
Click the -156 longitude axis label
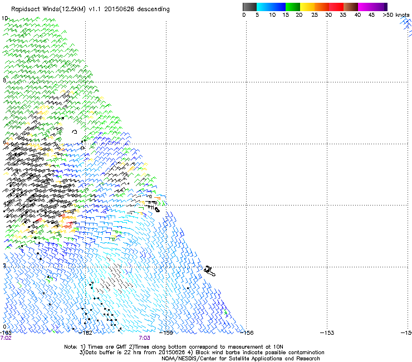pyautogui.click(x=247, y=333)
